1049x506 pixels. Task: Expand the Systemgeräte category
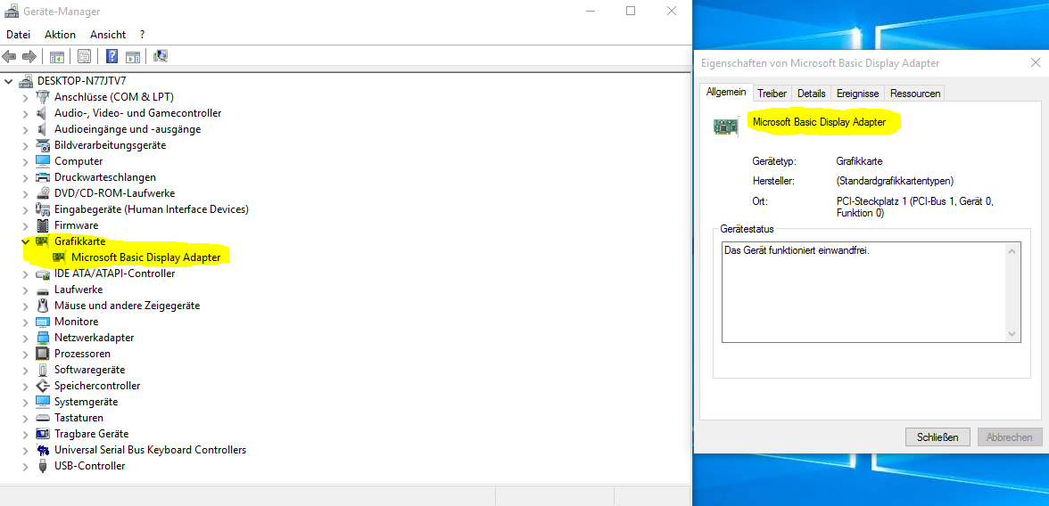click(25, 402)
